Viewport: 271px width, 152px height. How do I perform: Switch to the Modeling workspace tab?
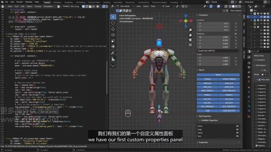click(x=57, y=3)
